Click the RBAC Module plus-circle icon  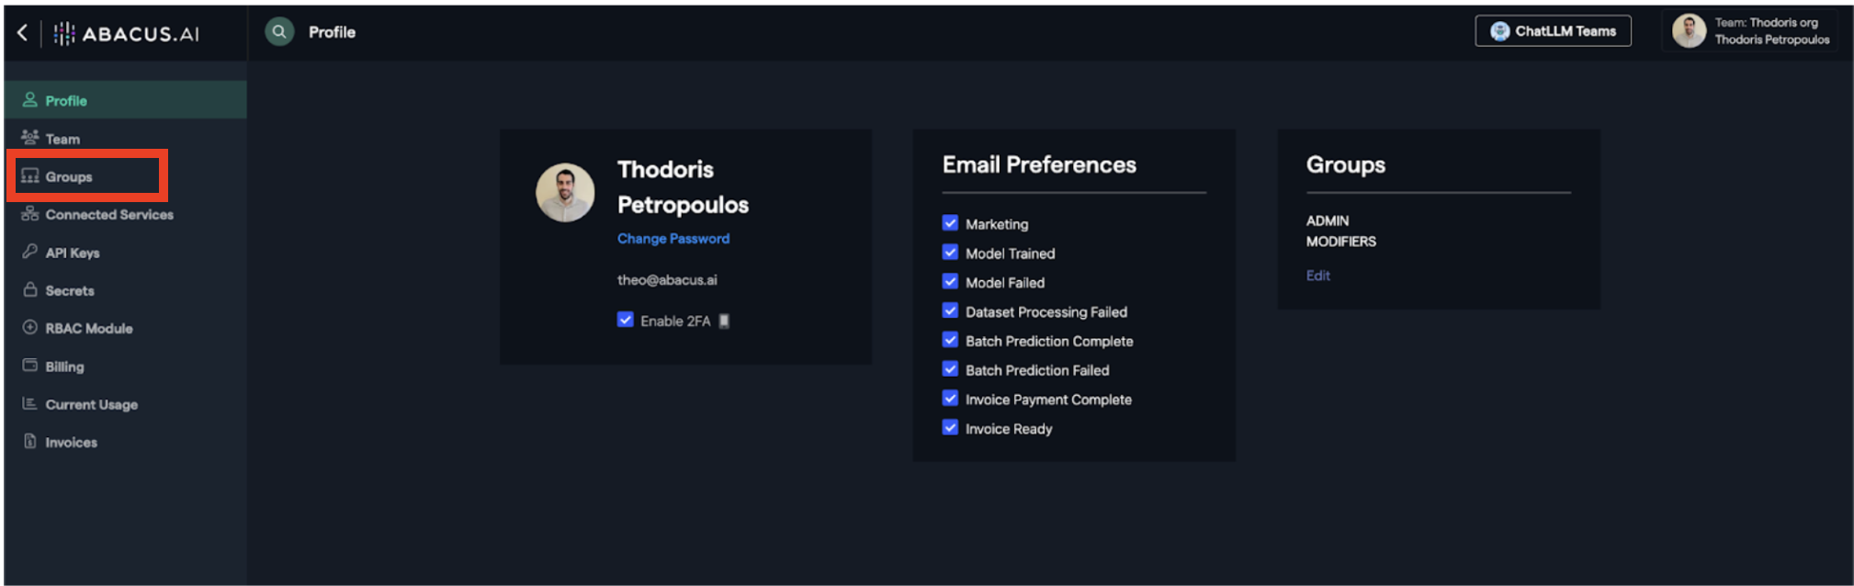coord(30,327)
